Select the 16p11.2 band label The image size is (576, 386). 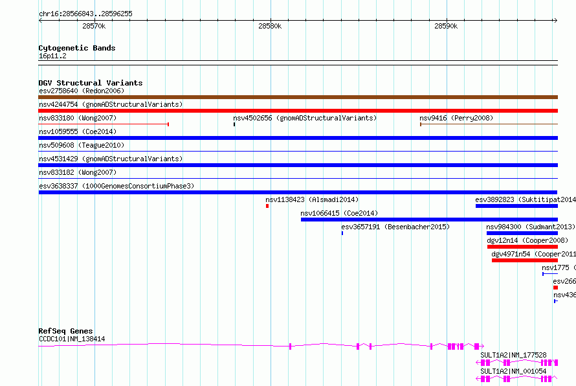(52, 56)
